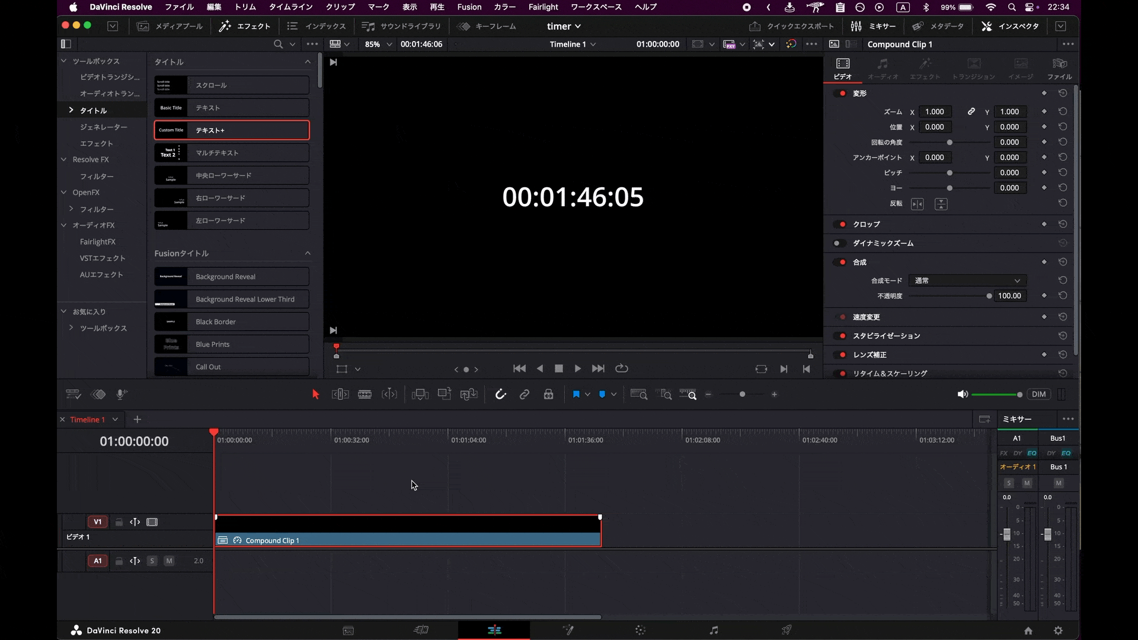
Task: Open project settings gear icon
Action: point(1059,631)
